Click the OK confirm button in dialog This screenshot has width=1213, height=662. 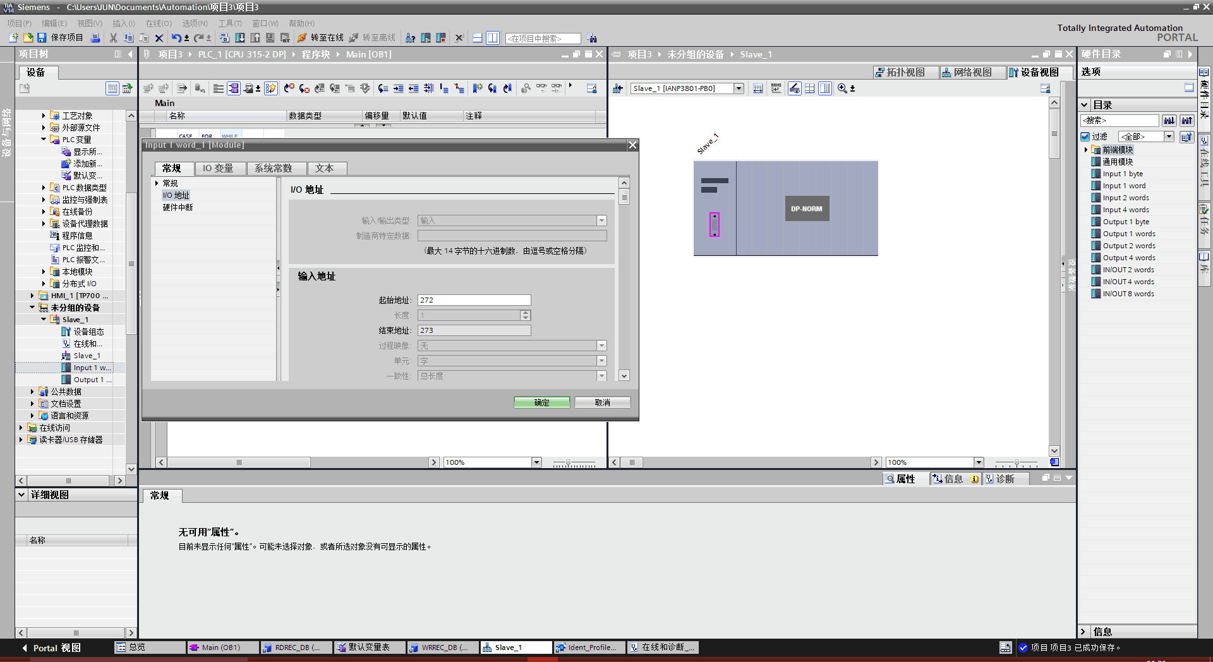tap(541, 402)
